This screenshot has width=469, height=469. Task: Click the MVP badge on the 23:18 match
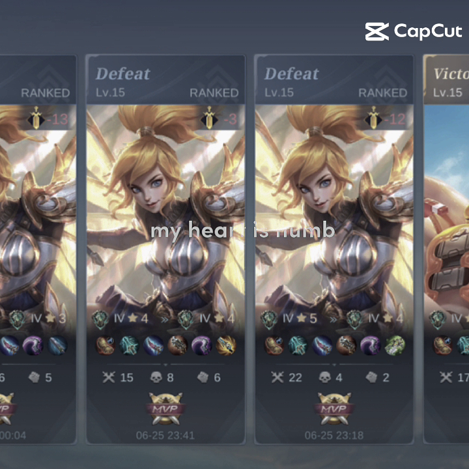(x=334, y=408)
